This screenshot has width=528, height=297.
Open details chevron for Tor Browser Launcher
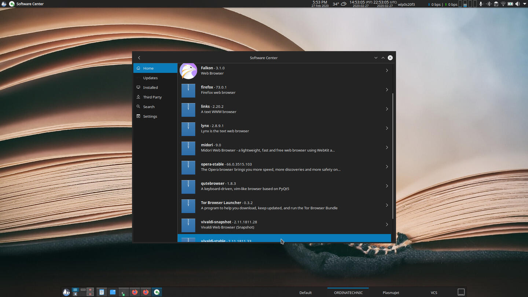click(x=387, y=205)
